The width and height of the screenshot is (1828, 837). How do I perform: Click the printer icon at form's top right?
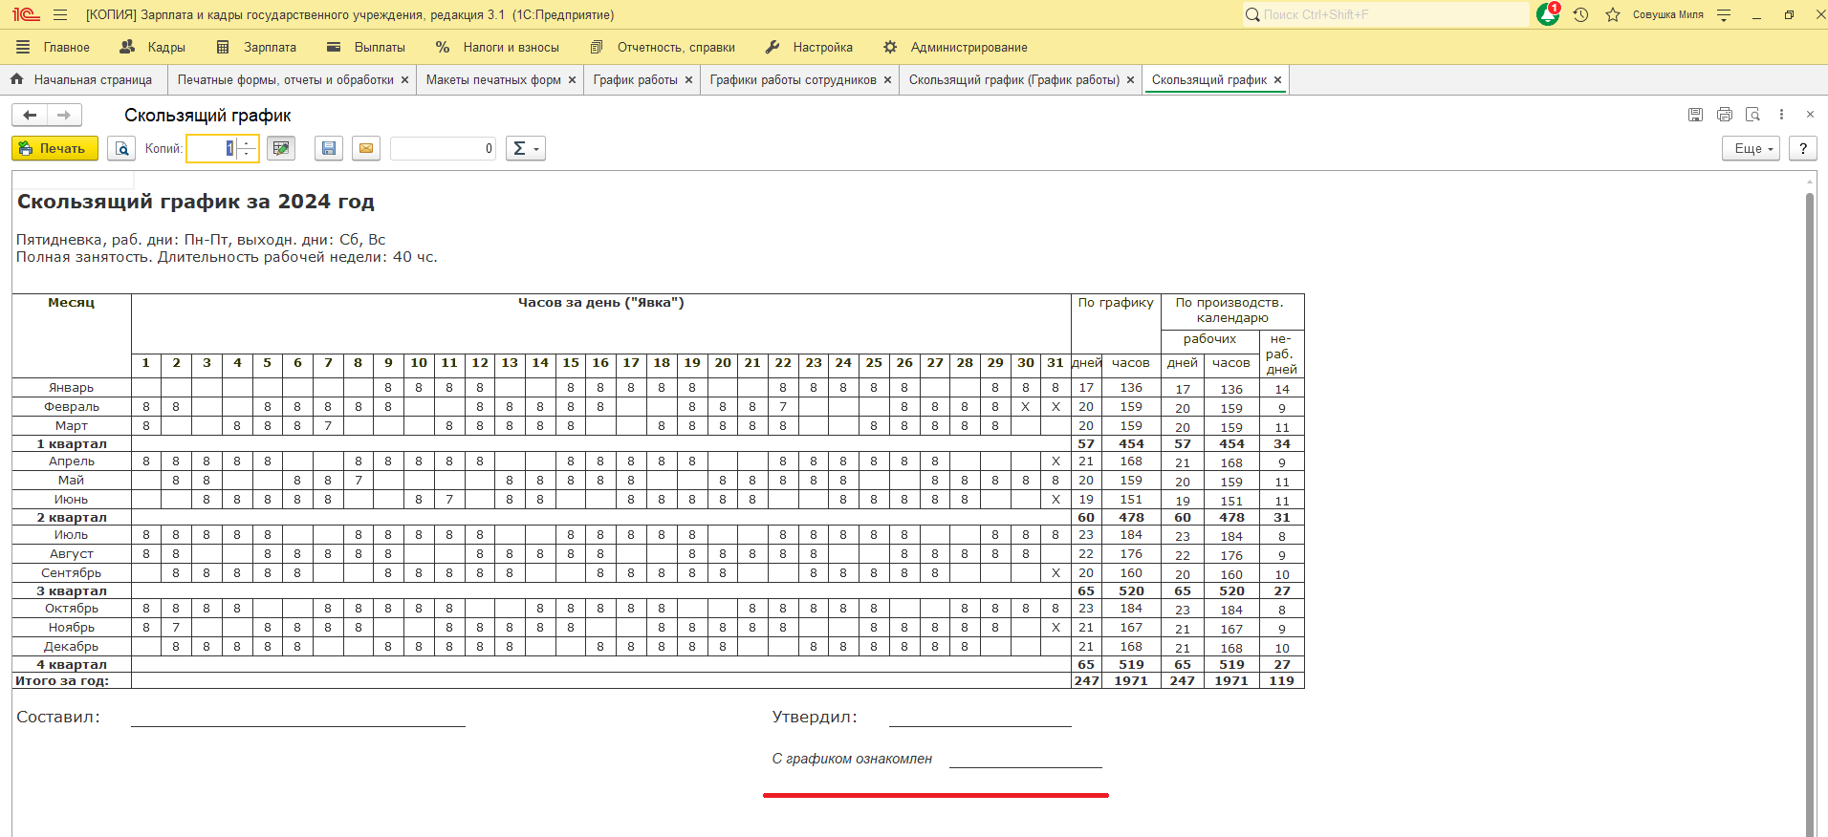coord(1725,115)
